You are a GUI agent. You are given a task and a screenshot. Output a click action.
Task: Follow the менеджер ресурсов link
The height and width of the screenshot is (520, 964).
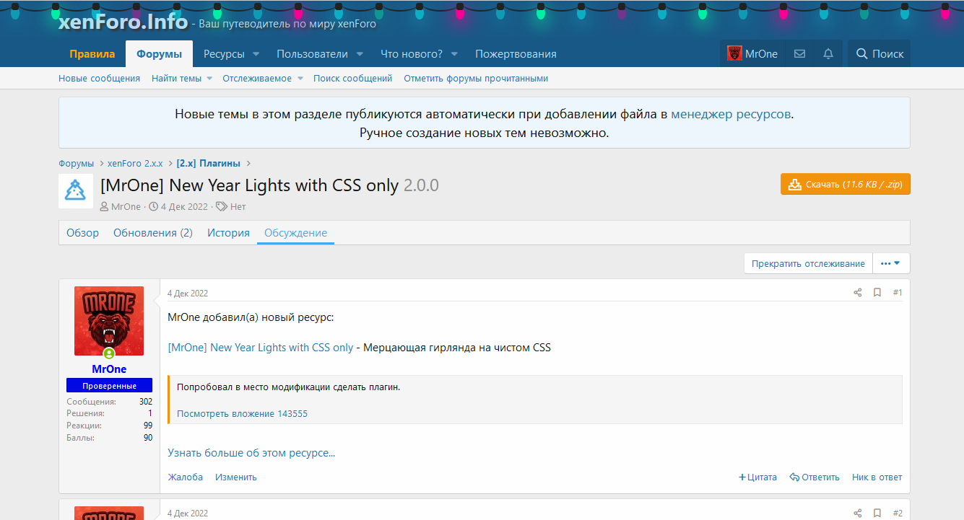pyautogui.click(x=731, y=114)
